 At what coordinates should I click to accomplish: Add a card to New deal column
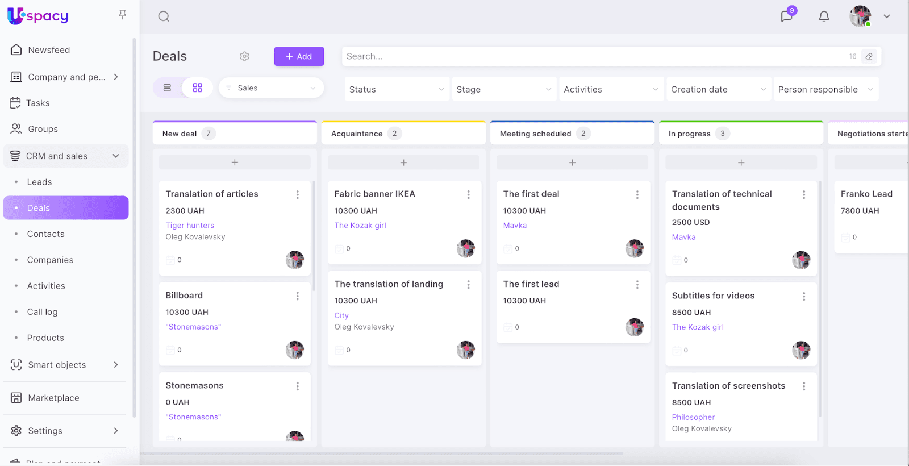click(235, 163)
